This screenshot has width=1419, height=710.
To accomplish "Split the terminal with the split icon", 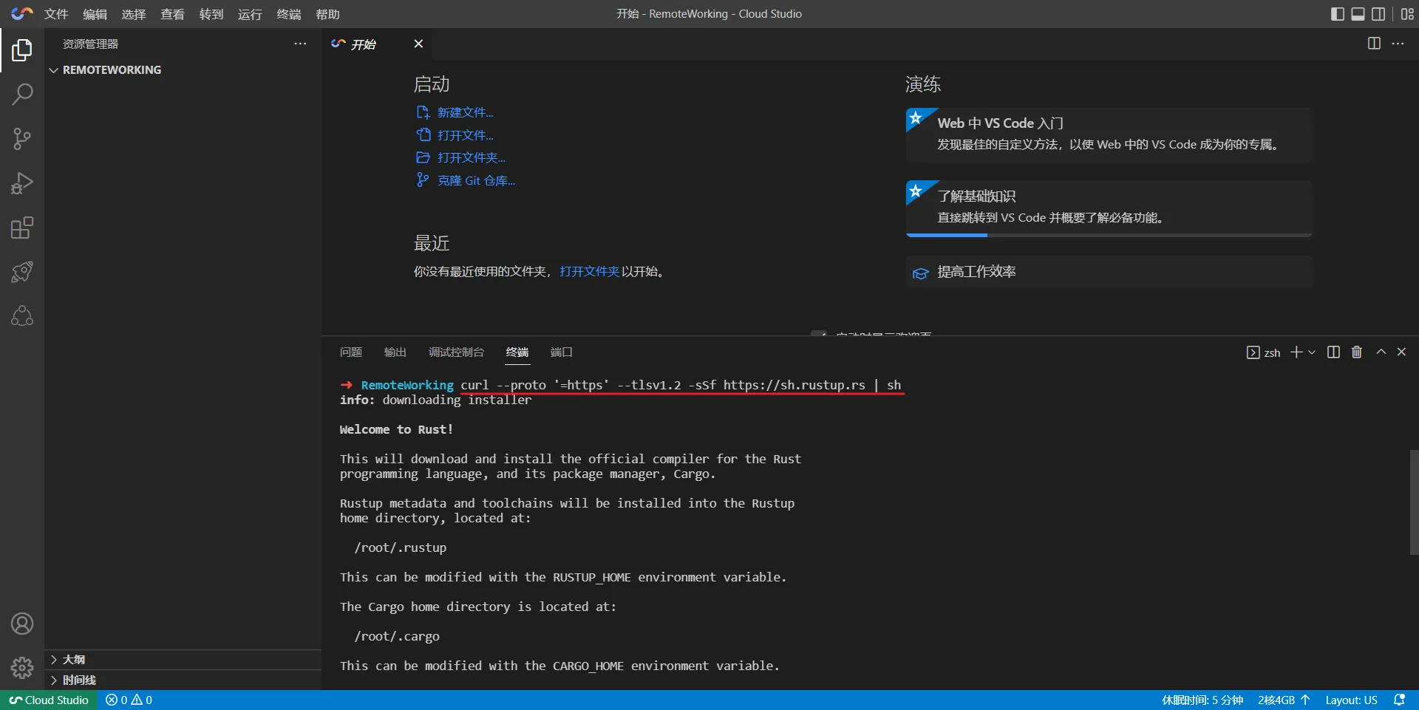I will (1333, 352).
